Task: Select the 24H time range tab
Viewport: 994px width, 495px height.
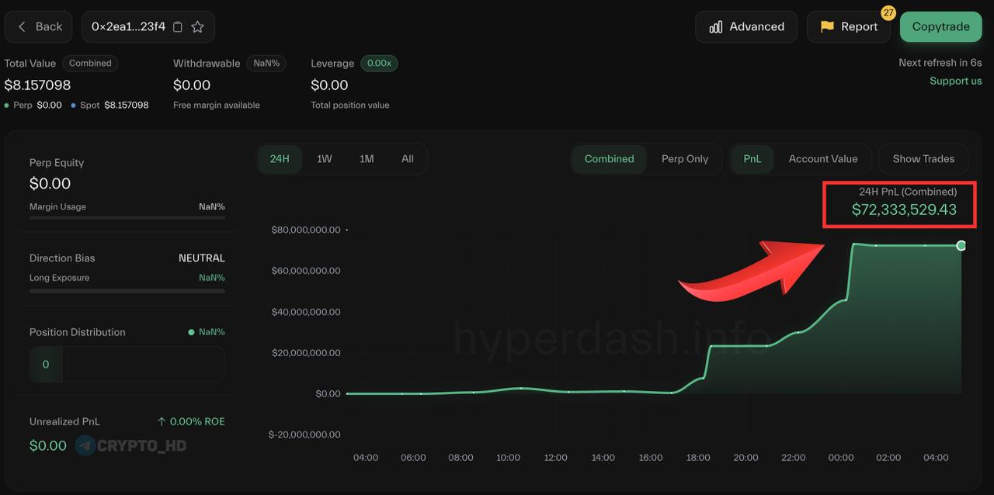Action: pos(280,158)
